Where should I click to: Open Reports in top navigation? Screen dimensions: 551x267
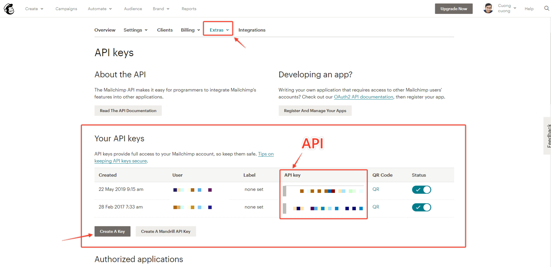189,9
